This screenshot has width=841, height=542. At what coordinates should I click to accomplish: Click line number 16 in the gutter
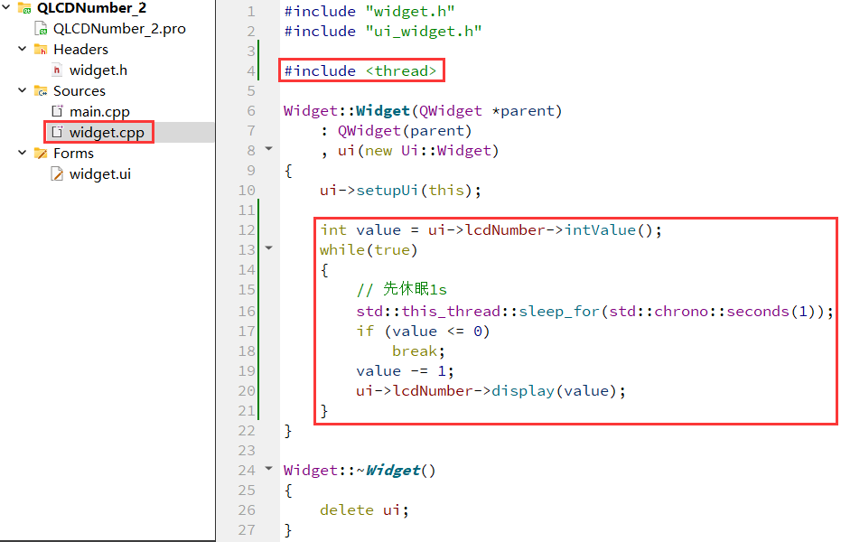(247, 312)
